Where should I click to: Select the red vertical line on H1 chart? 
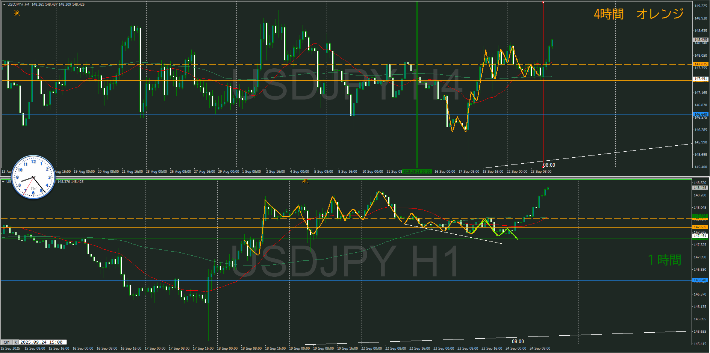tap(512, 263)
